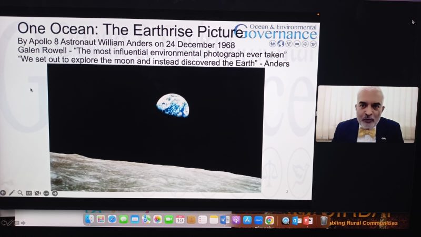This screenshot has width=421, height=237.
Task: Open QuickTime Player in Dock
Action: (x=286, y=220)
